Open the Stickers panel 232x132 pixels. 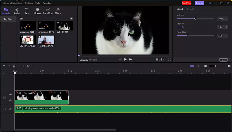[x=37, y=11]
